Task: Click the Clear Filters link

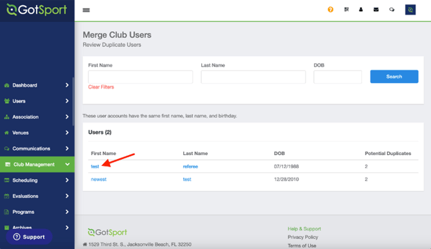Action: click(101, 87)
